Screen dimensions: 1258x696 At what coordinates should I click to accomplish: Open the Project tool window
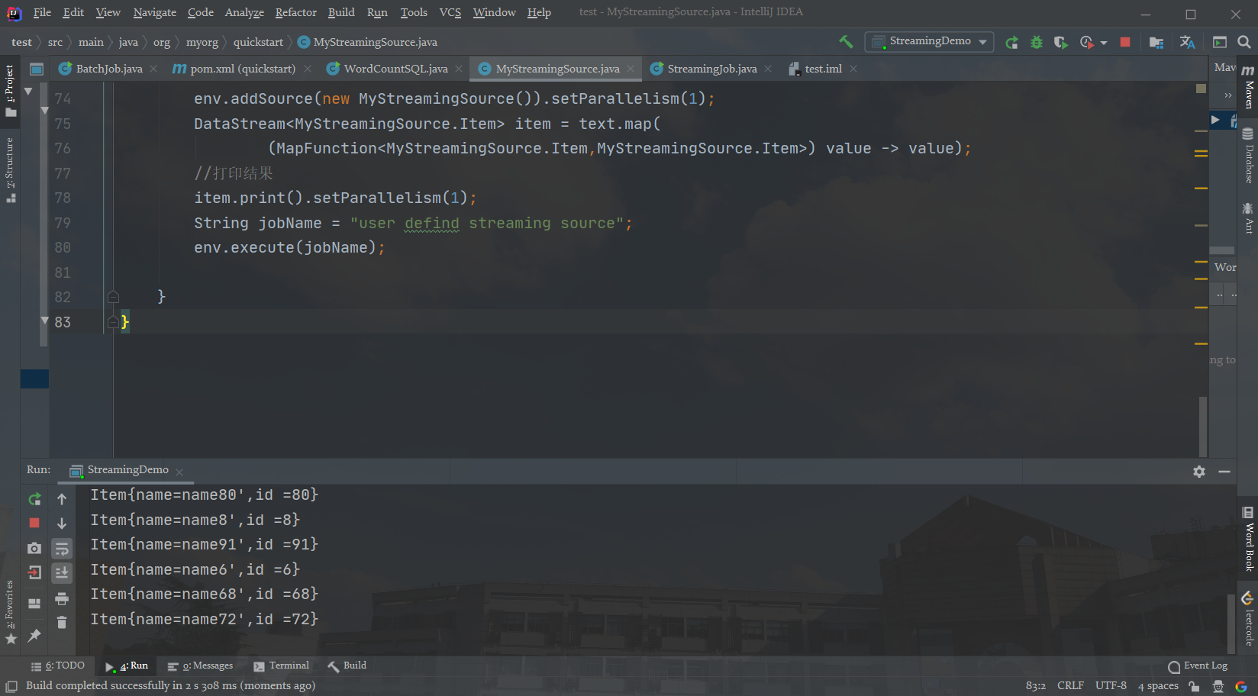pyautogui.click(x=10, y=90)
